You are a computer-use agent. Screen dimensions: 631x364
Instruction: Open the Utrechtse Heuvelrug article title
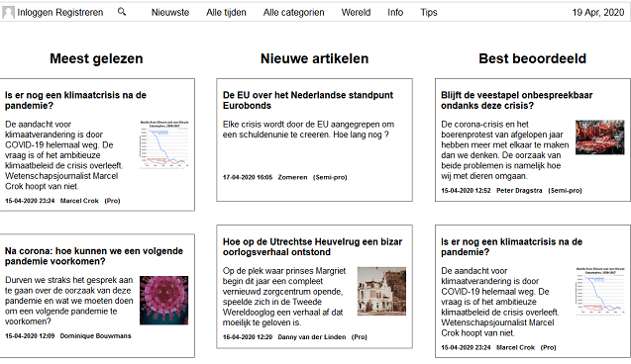point(312,246)
